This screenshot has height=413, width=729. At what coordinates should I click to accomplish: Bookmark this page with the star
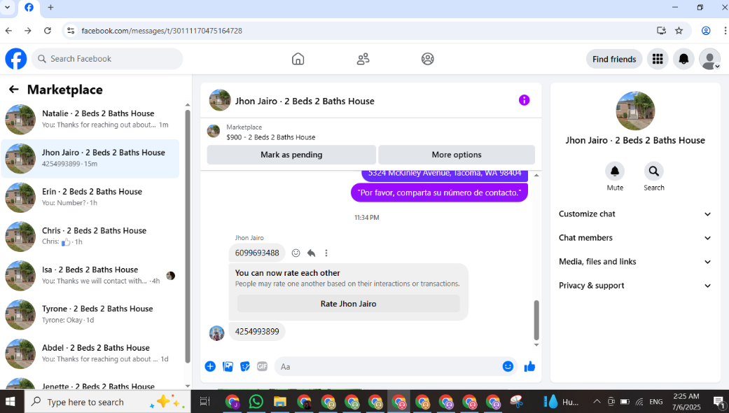click(679, 31)
